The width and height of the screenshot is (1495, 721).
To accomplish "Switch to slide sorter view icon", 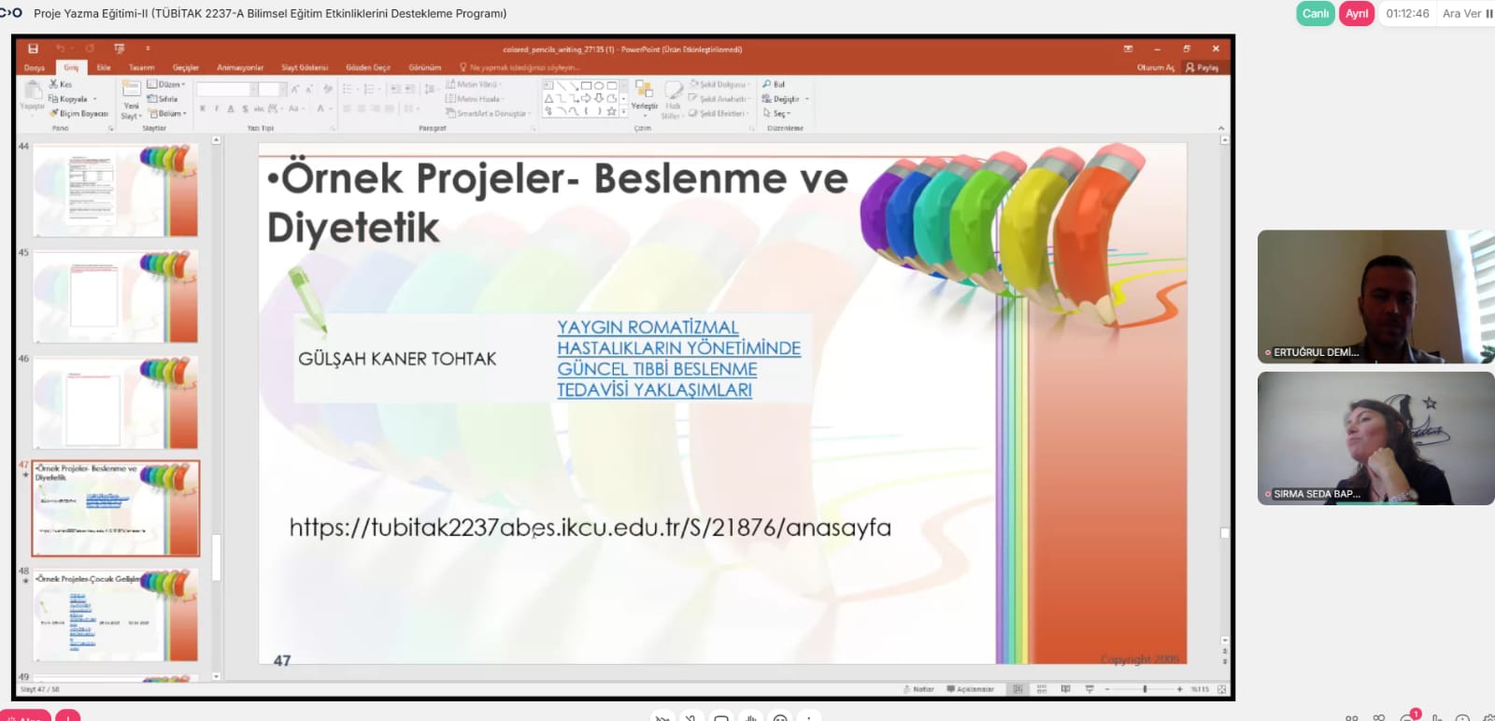I will (x=1042, y=689).
